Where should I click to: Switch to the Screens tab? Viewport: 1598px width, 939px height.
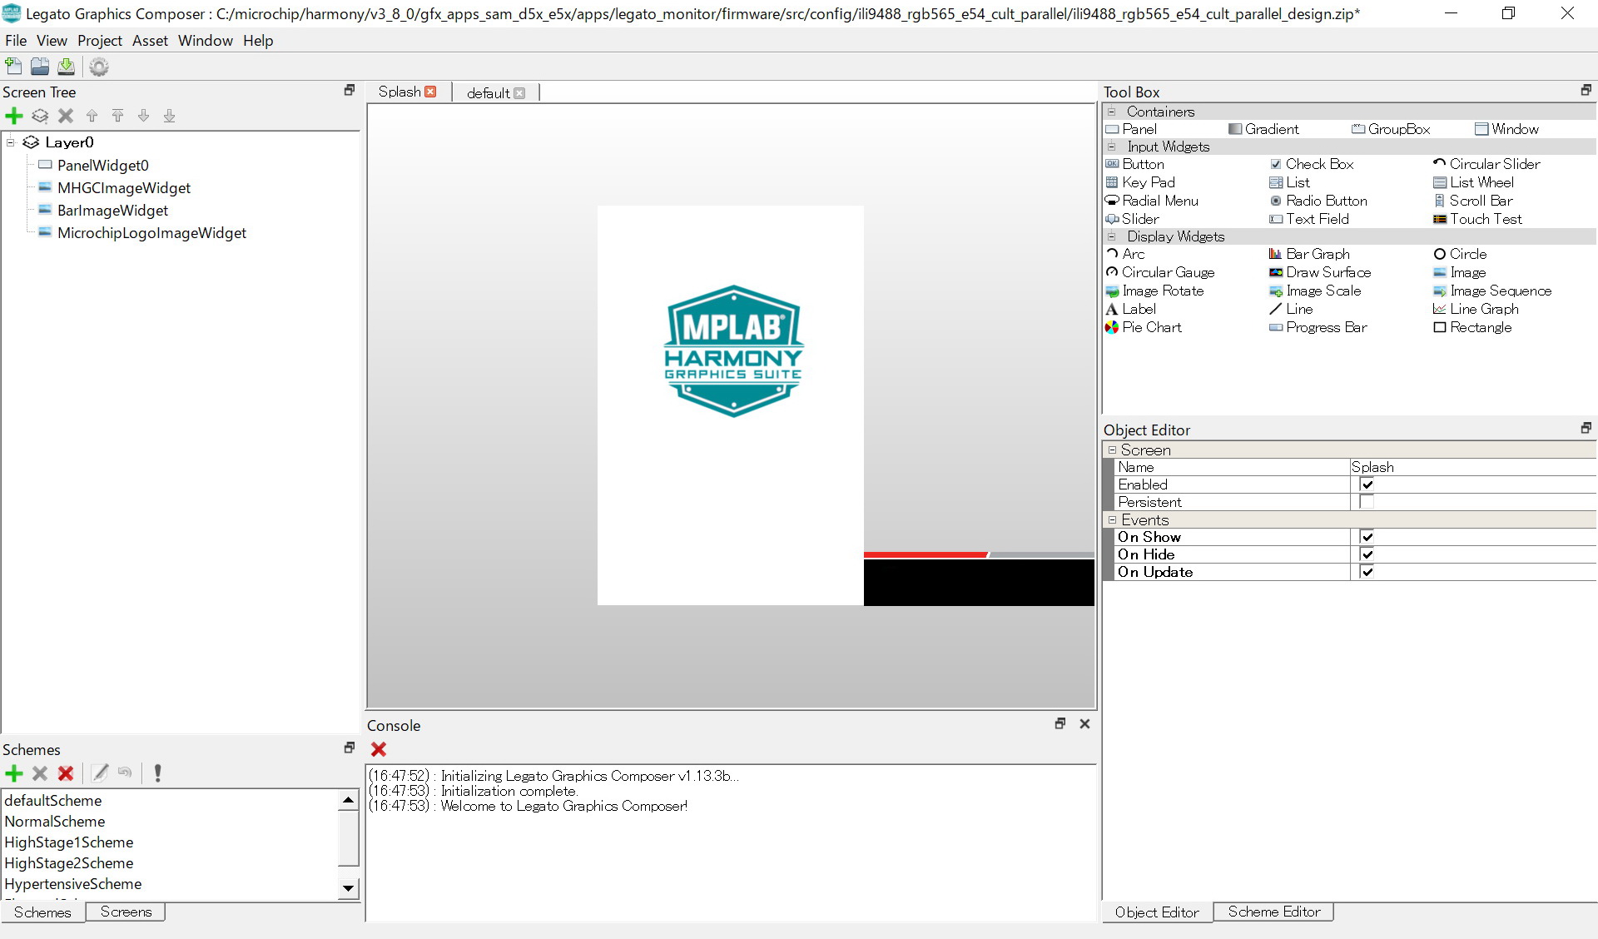point(126,912)
